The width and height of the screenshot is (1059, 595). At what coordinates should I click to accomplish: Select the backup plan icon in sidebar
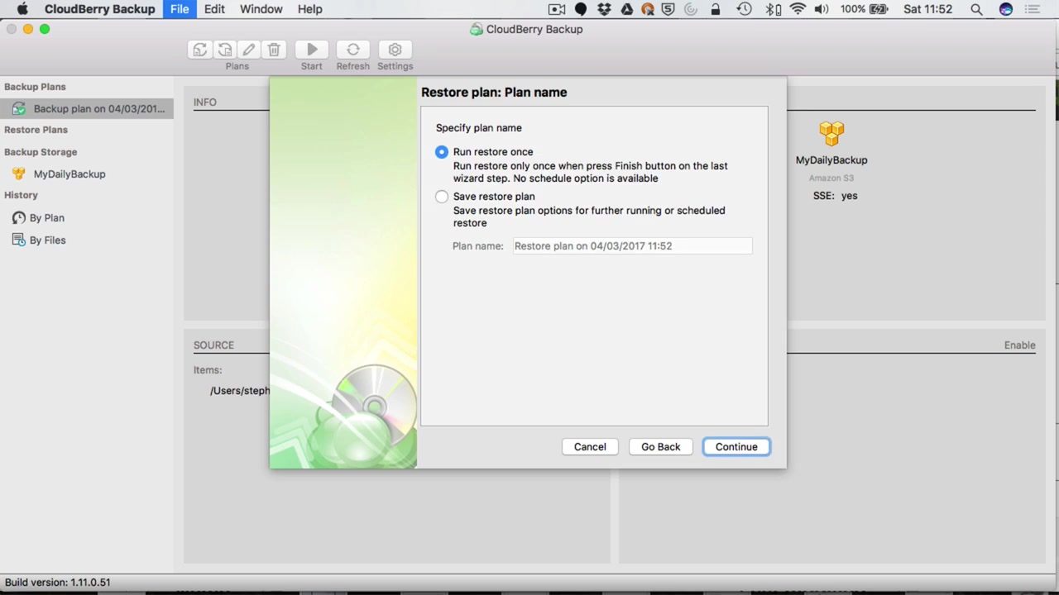19,108
